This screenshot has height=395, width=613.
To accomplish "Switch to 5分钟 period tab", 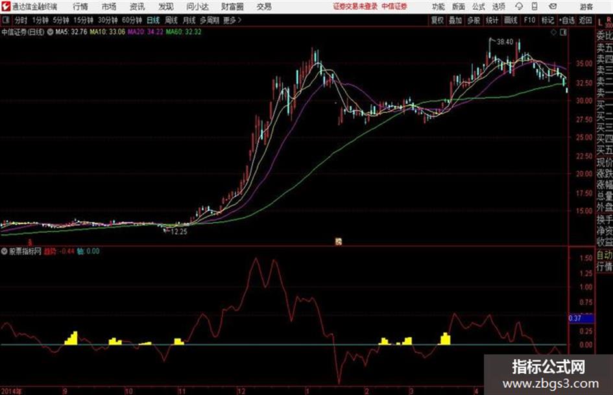I will click(x=60, y=20).
